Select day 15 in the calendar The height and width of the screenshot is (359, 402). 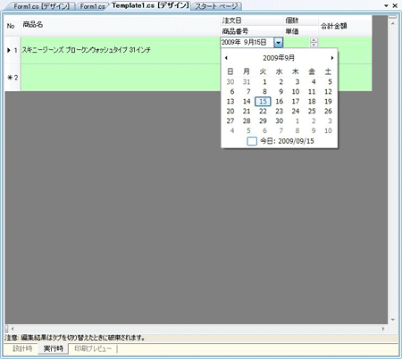[263, 102]
